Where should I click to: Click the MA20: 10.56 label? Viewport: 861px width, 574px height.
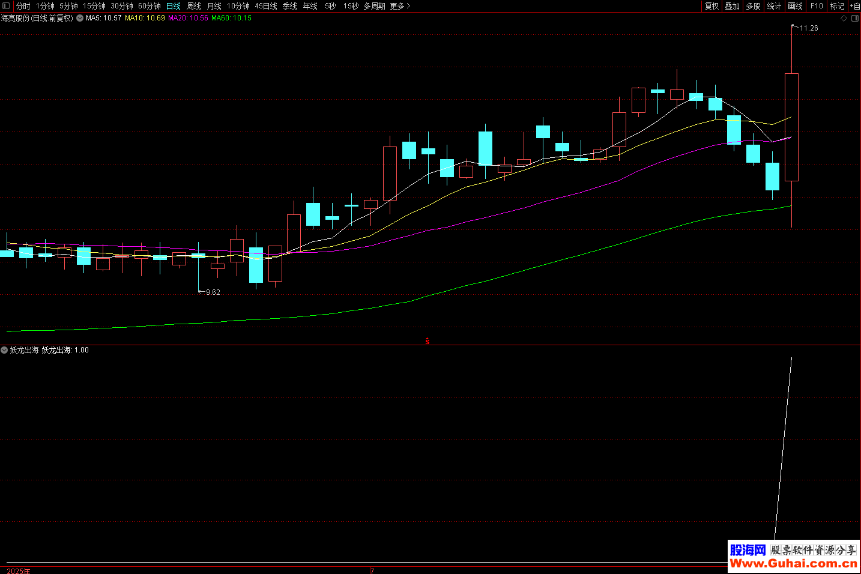pos(188,18)
